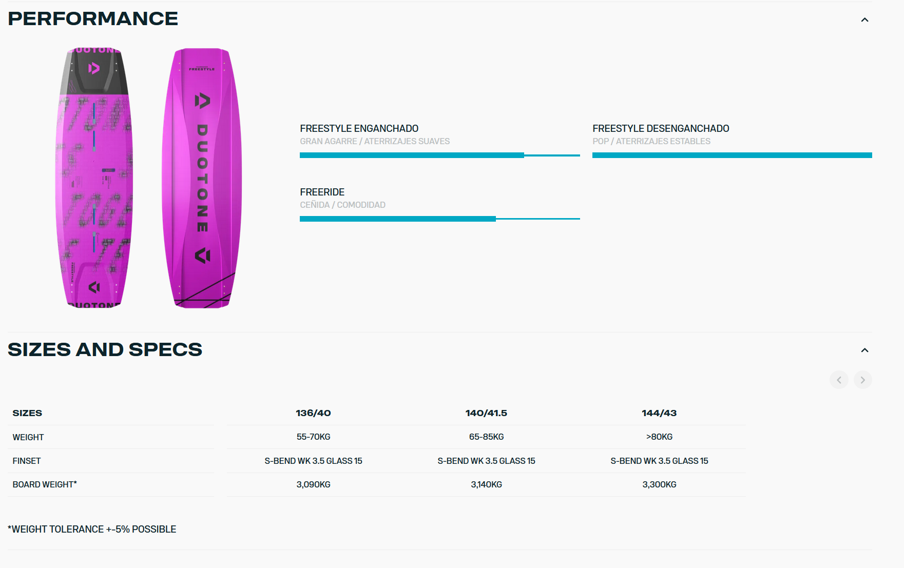Viewport: 904px width, 568px height.
Task: Click the BOARD WEIGHT* row label
Action: (x=45, y=484)
